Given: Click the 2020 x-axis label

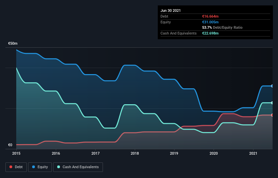Looking at the screenshot, I should click(214, 153).
